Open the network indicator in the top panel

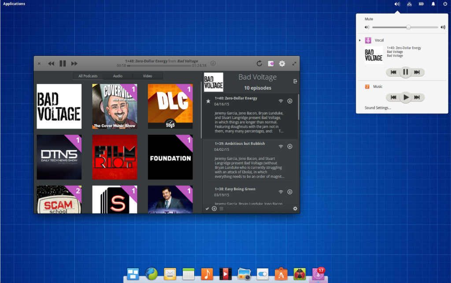pos(409,4)
